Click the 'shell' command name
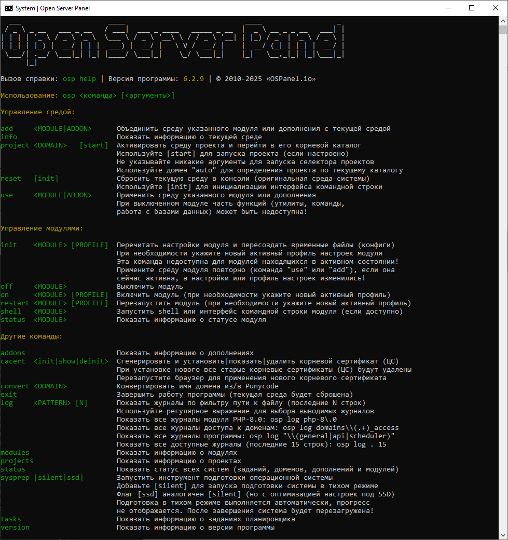This screenshot has height=540, width=508. tap(11, 312)
